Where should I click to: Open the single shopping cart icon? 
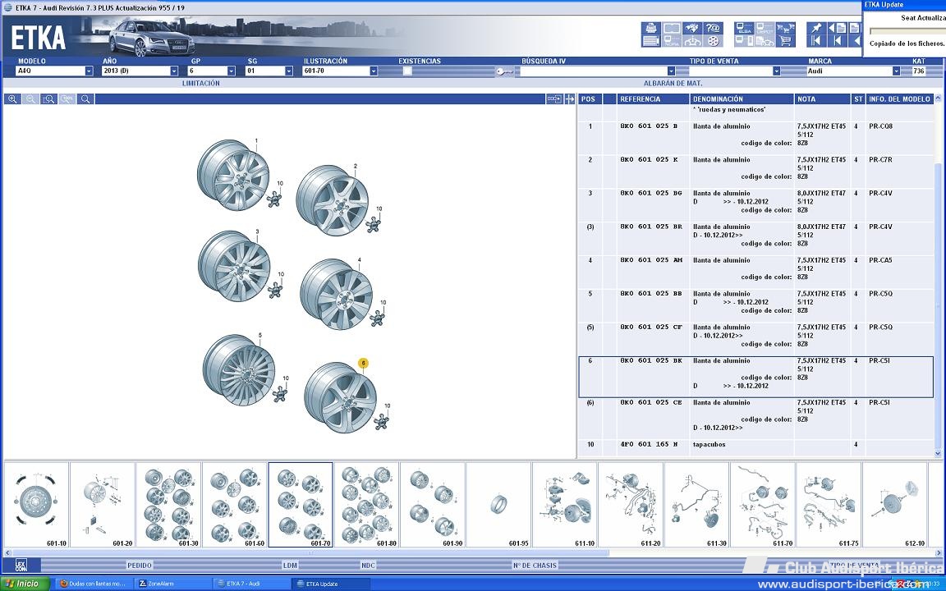coord(786,40)
